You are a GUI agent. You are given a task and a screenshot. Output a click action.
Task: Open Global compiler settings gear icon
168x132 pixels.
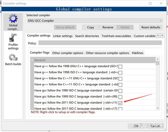(13, 18)
